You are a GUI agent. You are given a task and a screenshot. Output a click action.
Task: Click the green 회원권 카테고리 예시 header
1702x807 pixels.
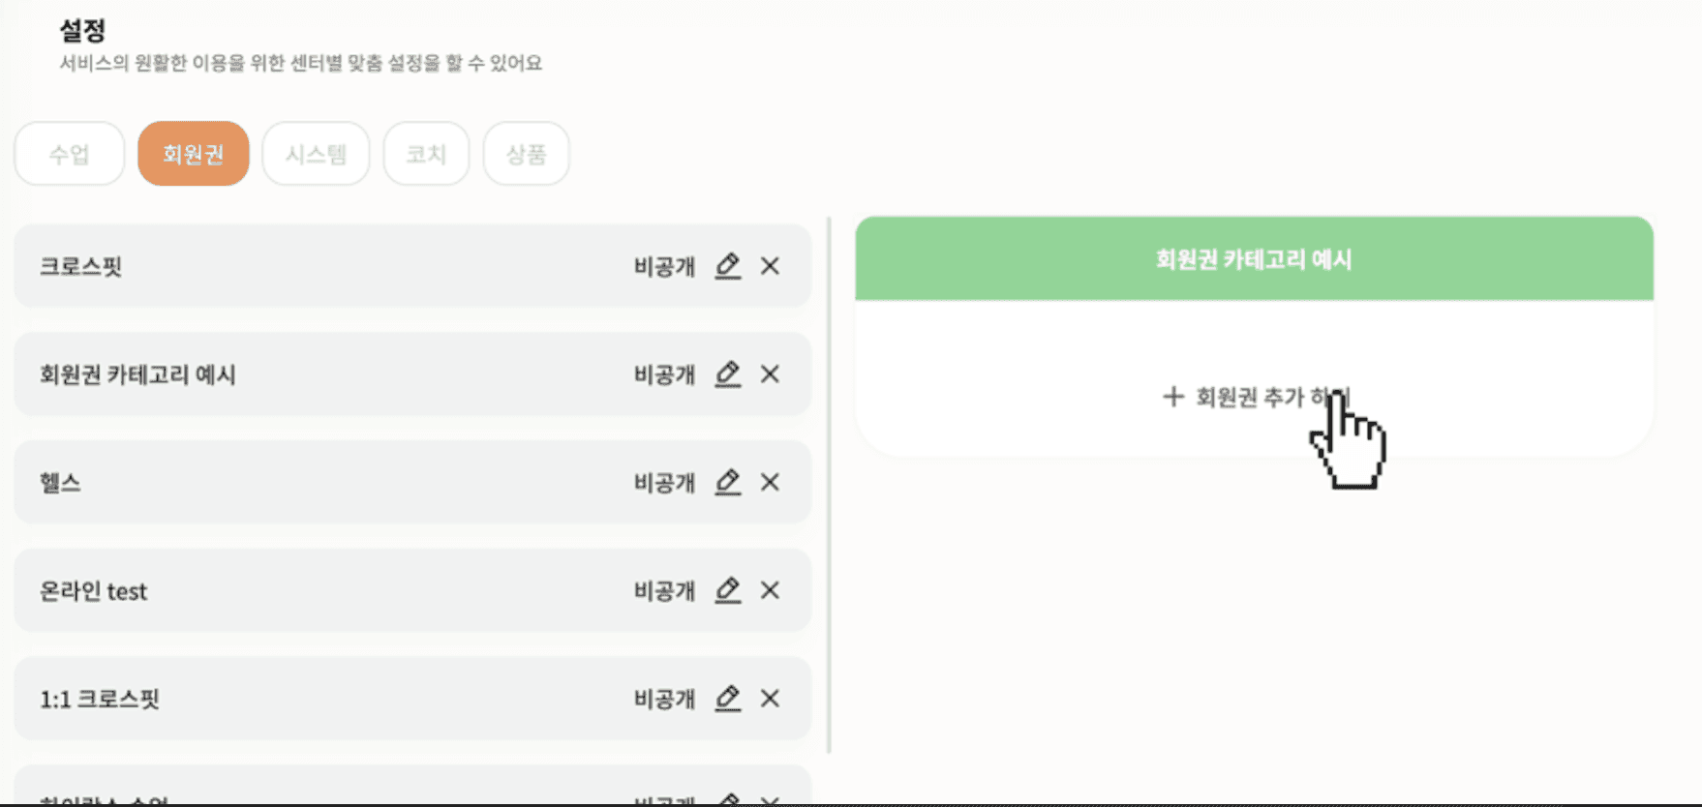(1254, 258)
